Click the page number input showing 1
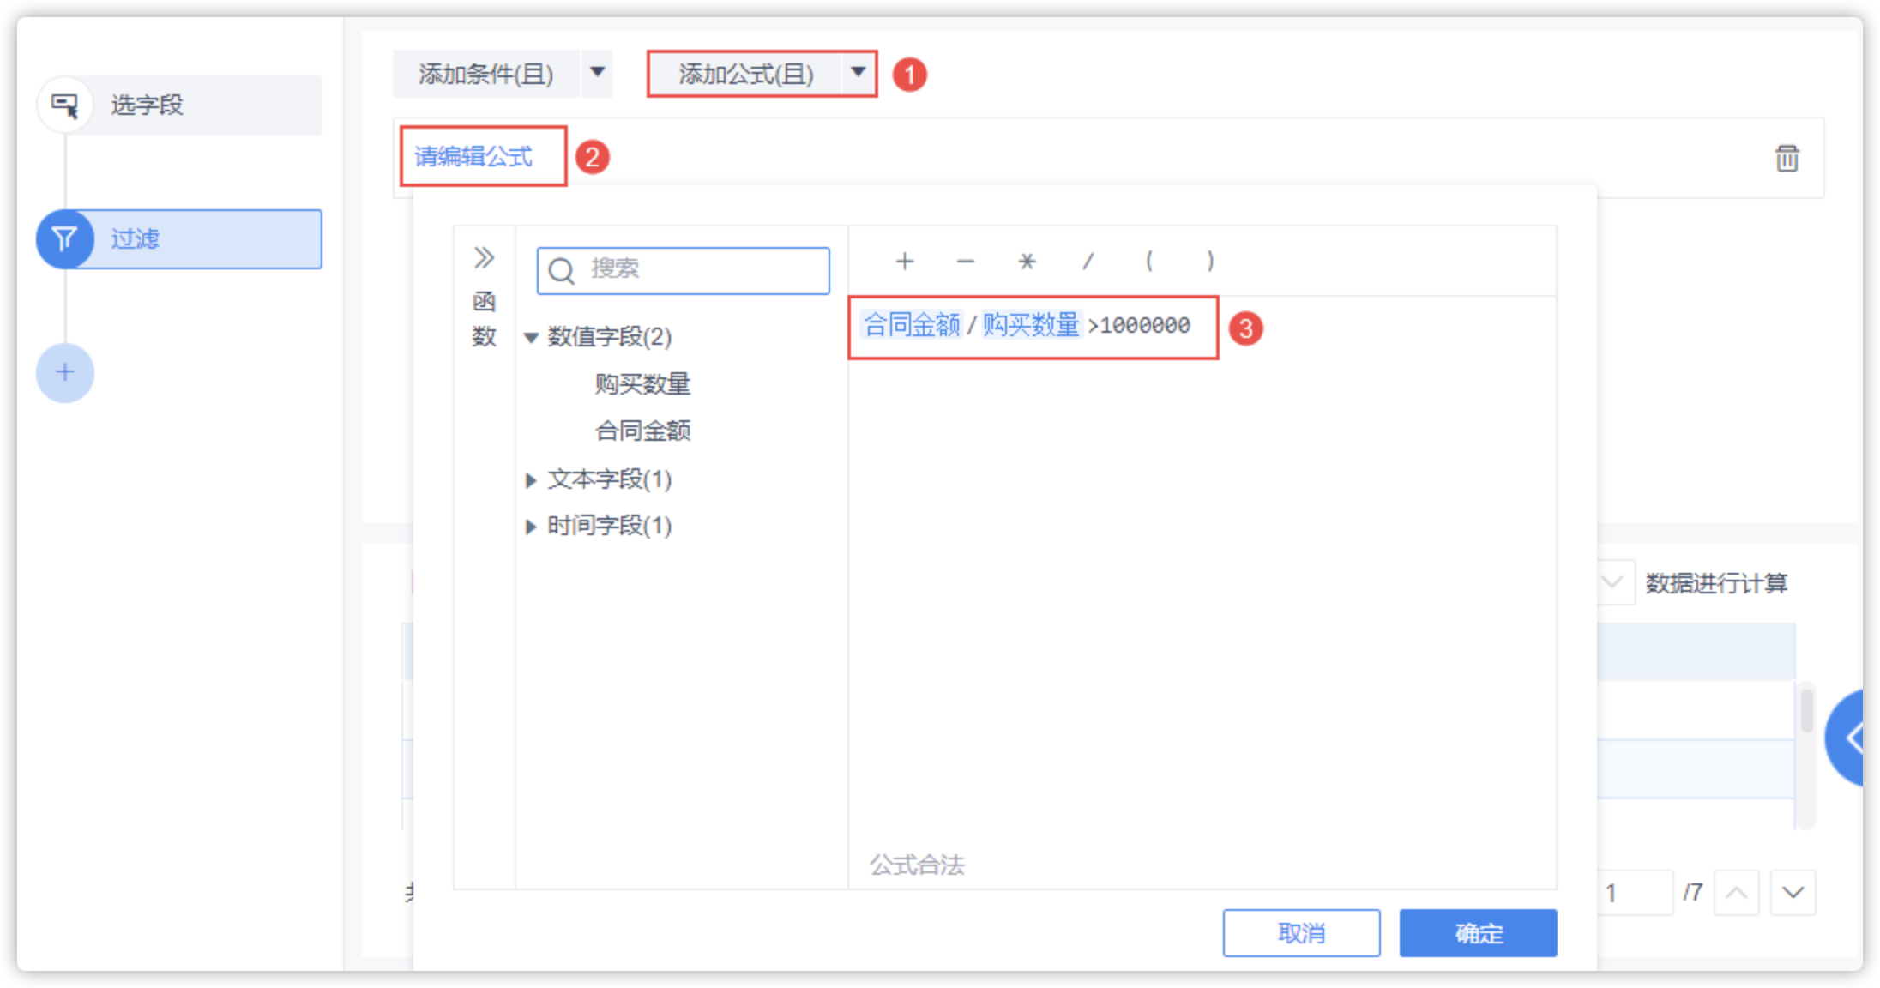This screenshot has width=1880, height=988. click(1635, 893)
